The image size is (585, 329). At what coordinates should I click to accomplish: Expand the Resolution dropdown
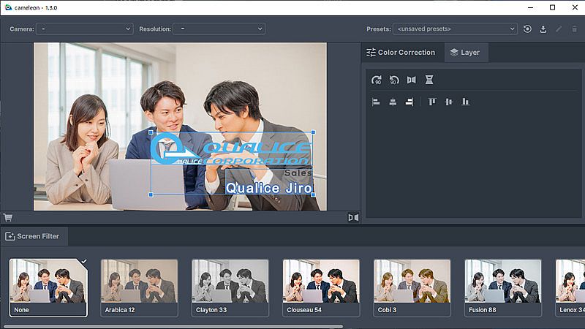219,29
